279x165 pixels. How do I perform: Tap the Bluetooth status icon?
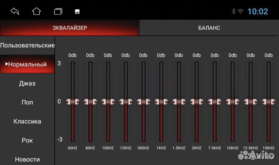233,11
